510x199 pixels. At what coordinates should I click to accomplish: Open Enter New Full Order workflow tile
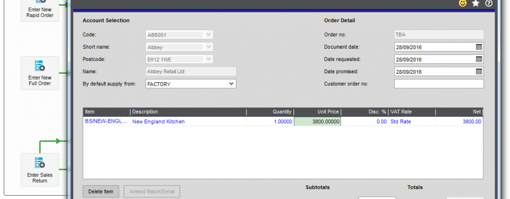pyautogui.click(x=40, y=73)
